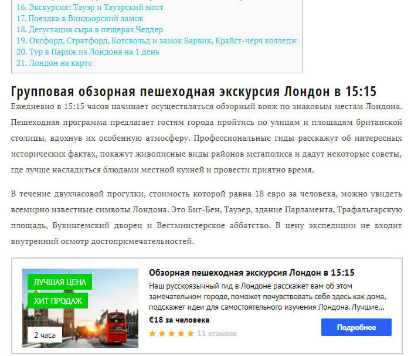Open the Windsor Castle trip link

pos(80,19)
